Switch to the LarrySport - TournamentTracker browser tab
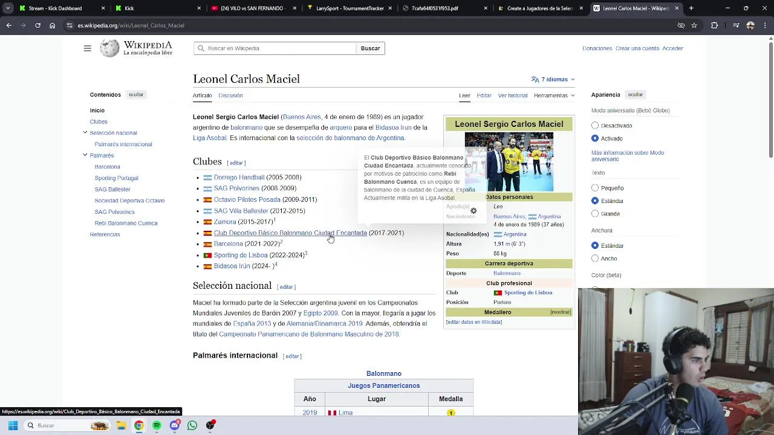 349,8
